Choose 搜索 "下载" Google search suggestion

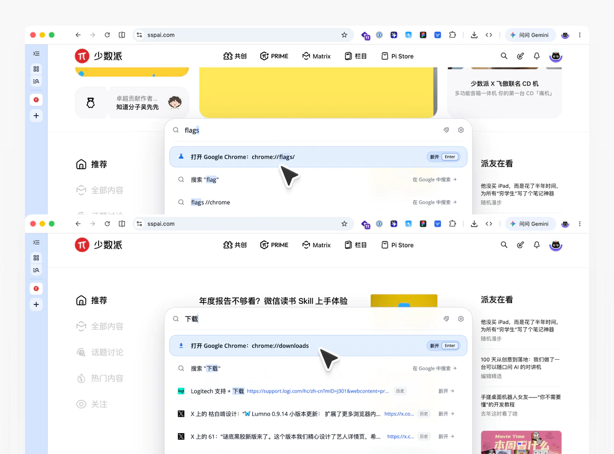coord(319,369)
